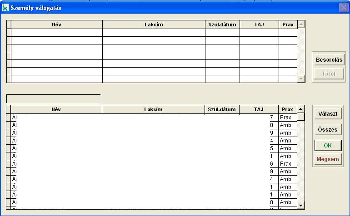Click the Prax header in upper table
Screen dimensions: 350x216
[288, 25]
